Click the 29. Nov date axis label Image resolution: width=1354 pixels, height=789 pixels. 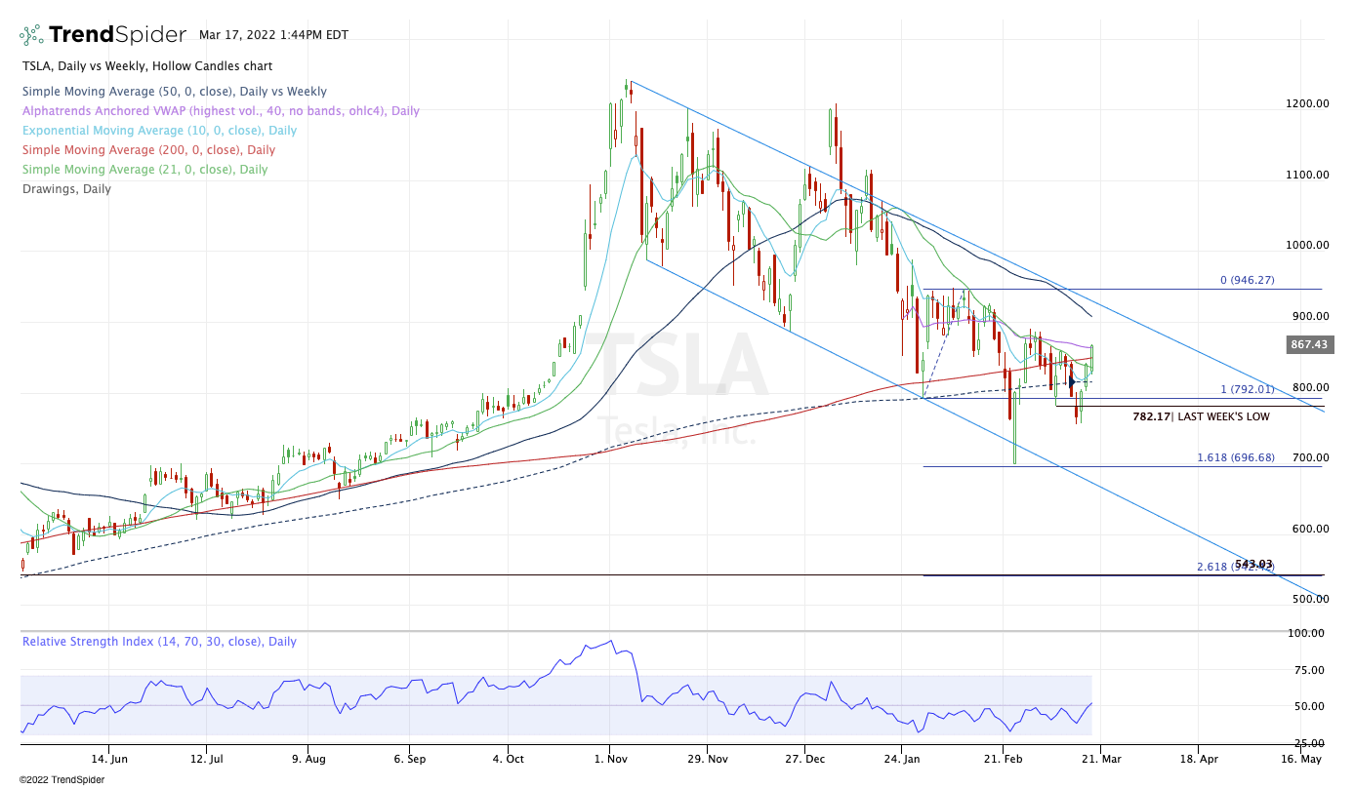pyautogui.click(x=708, y=758)
